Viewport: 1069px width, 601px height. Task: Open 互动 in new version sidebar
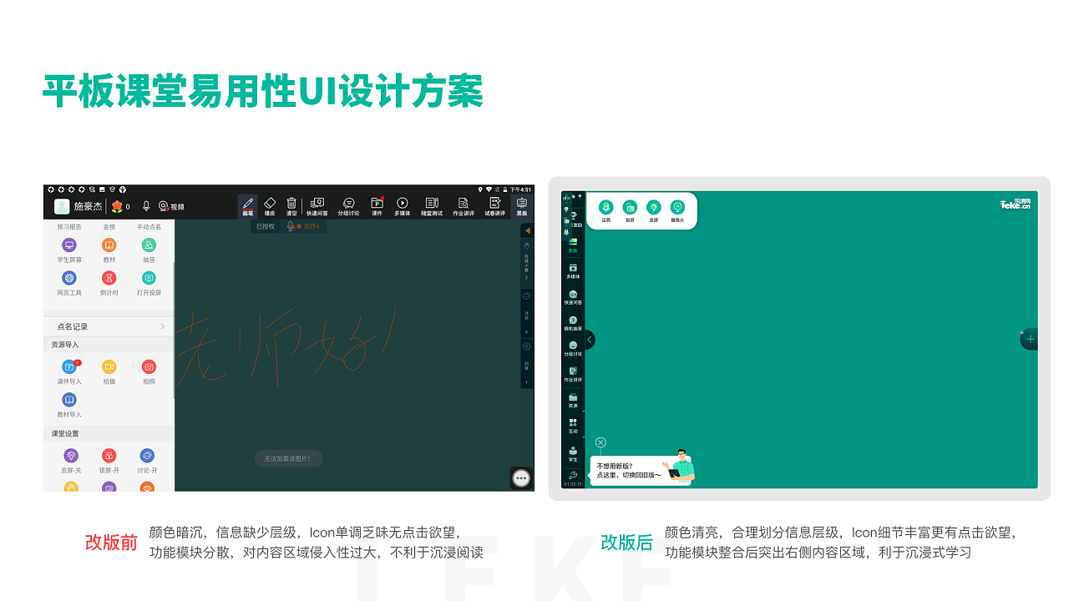(573, 426)
